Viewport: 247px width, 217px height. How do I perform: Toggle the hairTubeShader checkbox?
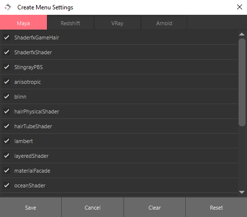tap(7, 126)
